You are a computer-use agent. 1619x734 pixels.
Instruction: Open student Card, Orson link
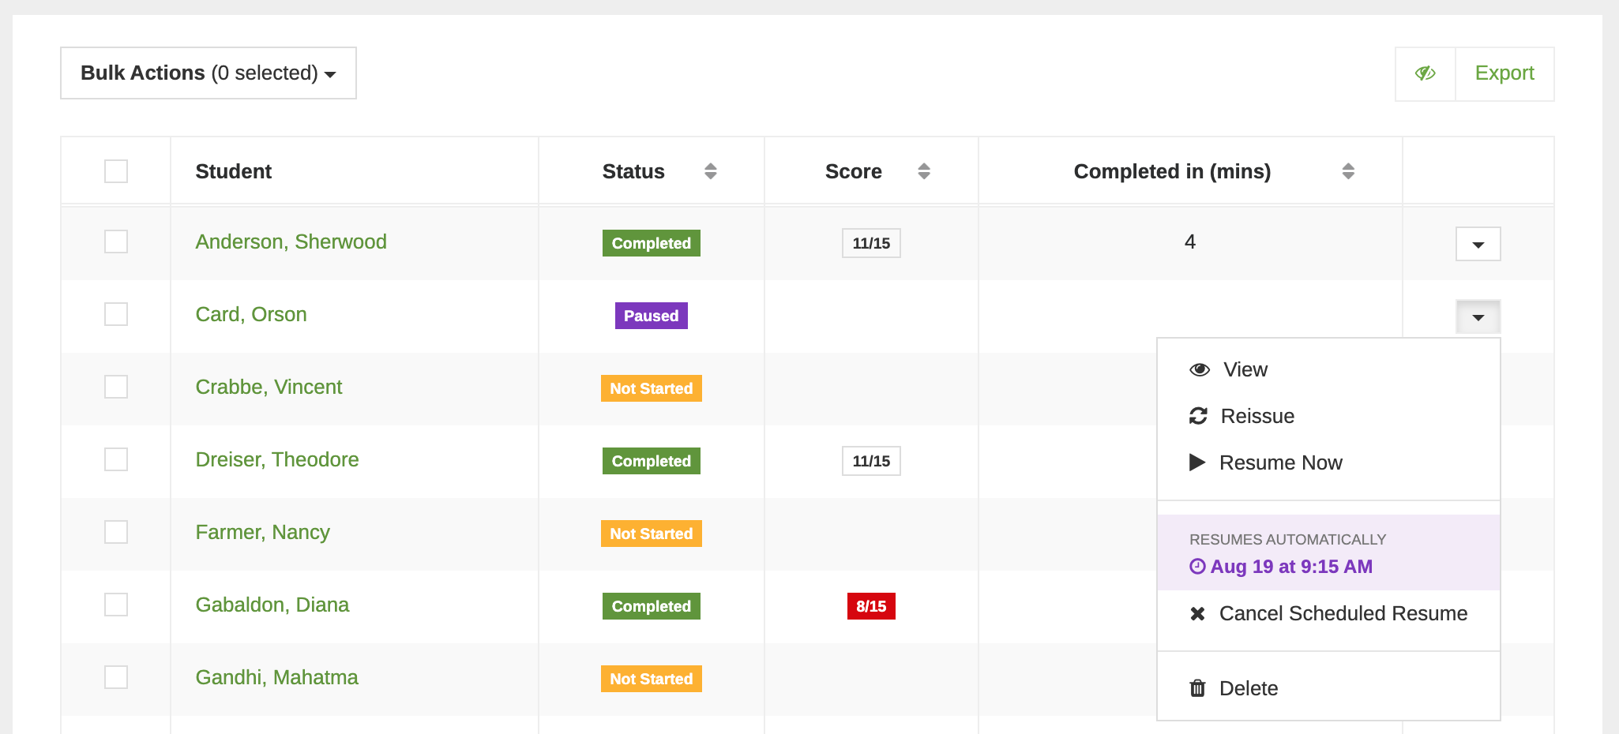[x=251, y=314]
